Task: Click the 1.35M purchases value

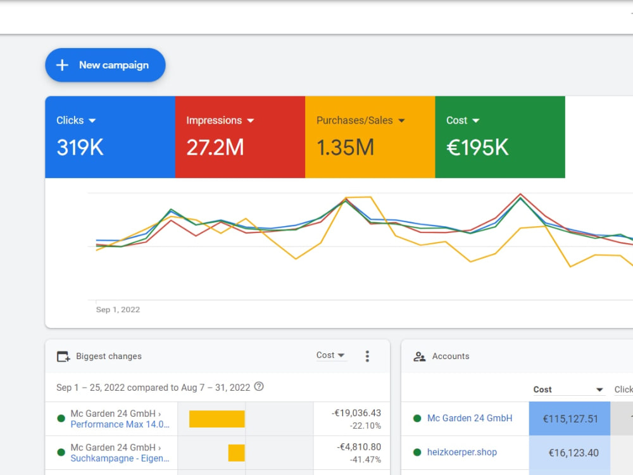Action: coord(345,148)
